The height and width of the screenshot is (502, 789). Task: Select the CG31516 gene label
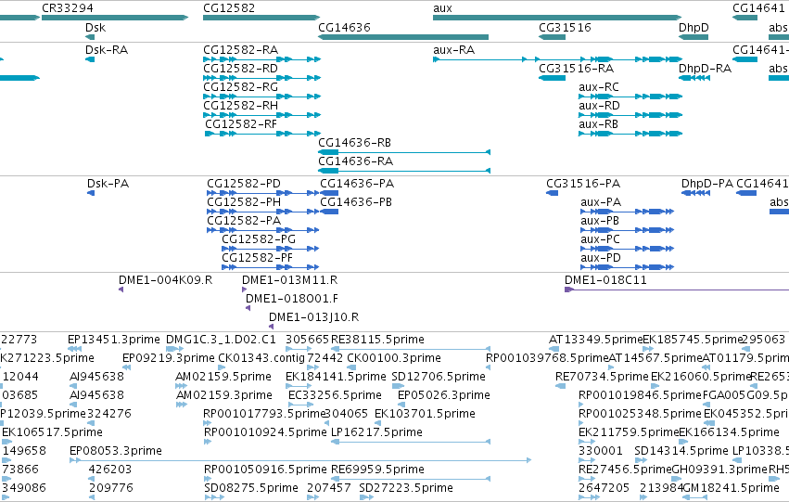click(x=565, y=27)
